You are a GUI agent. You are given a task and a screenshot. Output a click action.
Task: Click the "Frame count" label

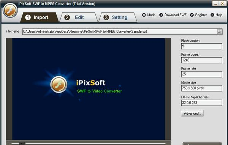tap(190, 55)
